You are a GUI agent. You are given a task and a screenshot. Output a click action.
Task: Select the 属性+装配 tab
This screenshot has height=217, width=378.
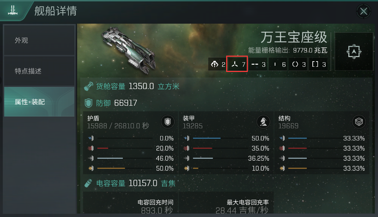tap(39, 102)
